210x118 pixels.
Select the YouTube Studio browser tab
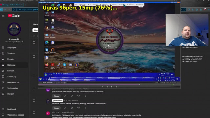click(x=11, y=5)
